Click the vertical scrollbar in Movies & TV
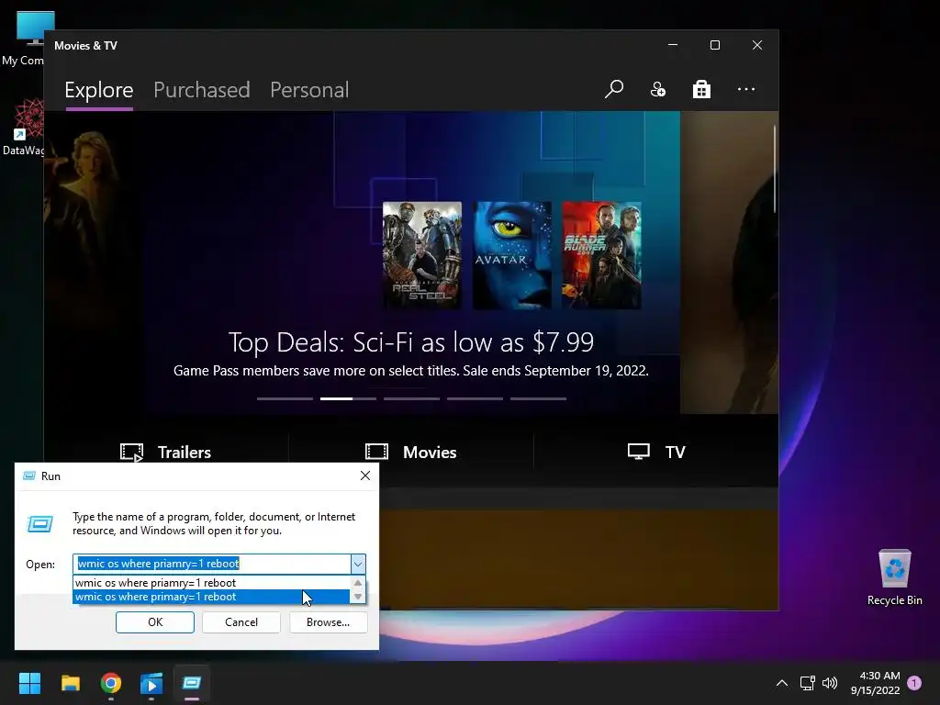940x705 pixels. point(775,169)
